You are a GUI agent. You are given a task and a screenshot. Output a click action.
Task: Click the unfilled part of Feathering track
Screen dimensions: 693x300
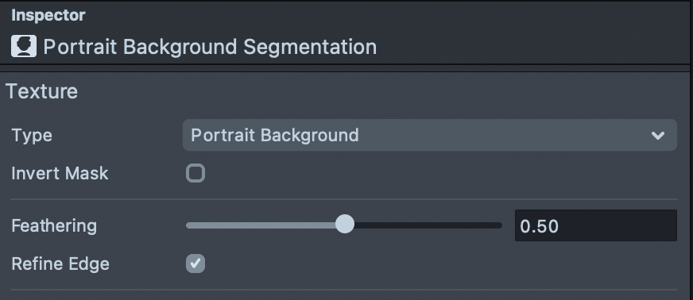428,225
